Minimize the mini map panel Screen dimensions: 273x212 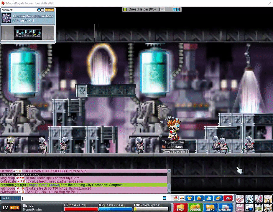click(39, 10)
